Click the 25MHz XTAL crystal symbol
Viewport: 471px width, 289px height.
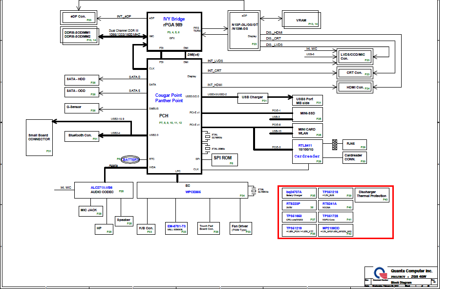pyautogui.click(x=207, y=148)
